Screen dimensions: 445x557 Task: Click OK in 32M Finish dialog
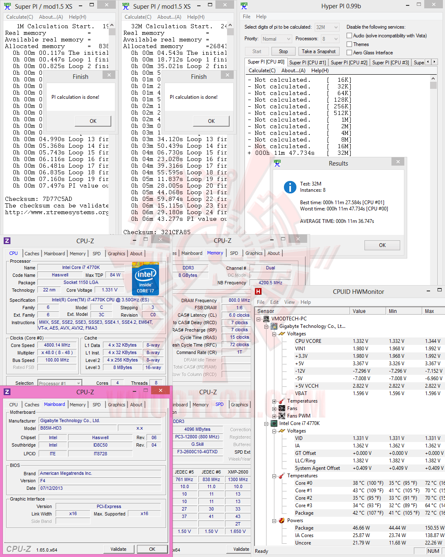[x=211, y=121]
